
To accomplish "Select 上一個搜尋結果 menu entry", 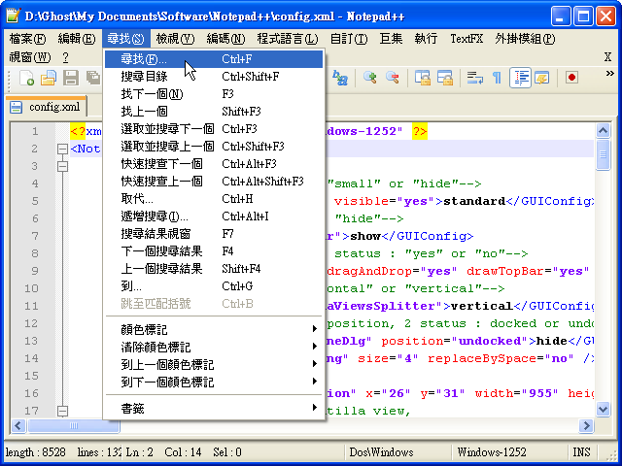I will (214, 268).
